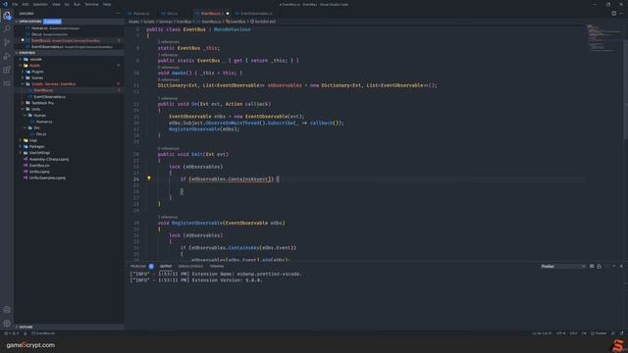Click the cursor line and column status

(x=542, y=333)
